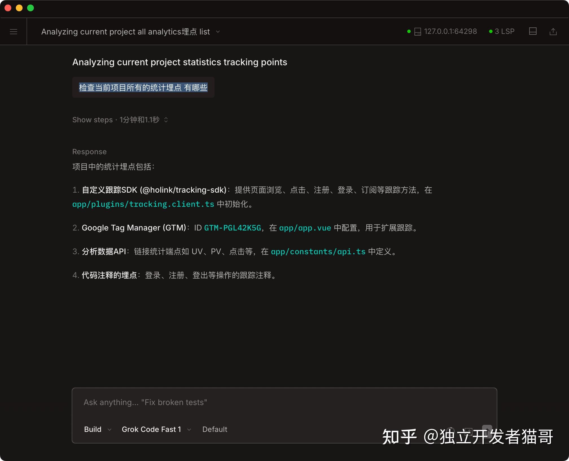Open the app/constants/api.ts file link
The height and width of the screenshot is (461, 569).
318,251
